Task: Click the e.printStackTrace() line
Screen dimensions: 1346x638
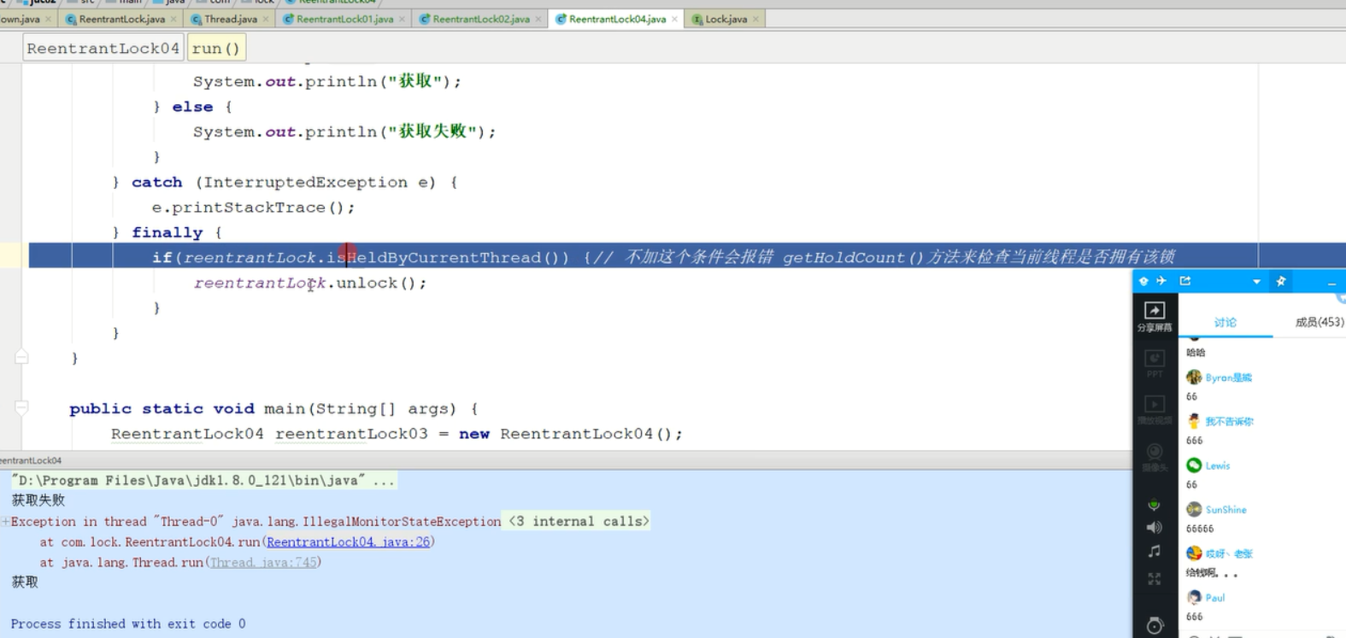Action: click(253, 208)
